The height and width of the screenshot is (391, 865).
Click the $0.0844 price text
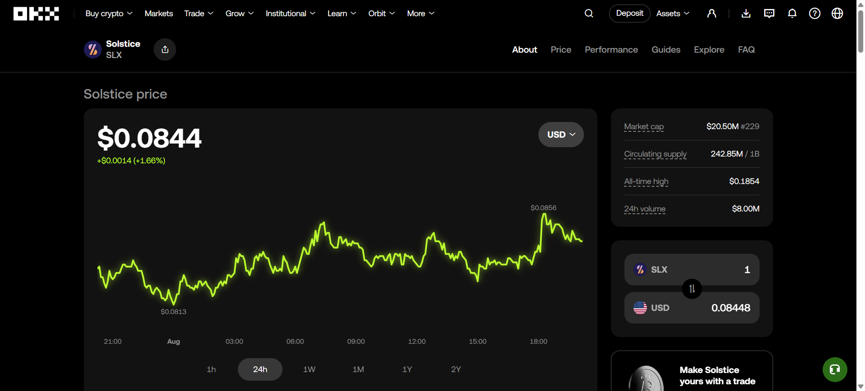(x=149, y=138)
